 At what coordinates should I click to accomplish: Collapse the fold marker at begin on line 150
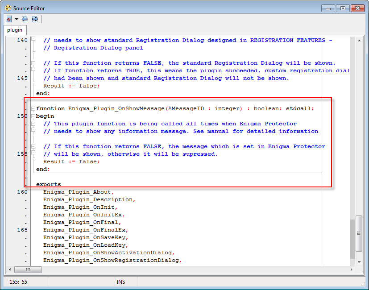click(33, 116)
